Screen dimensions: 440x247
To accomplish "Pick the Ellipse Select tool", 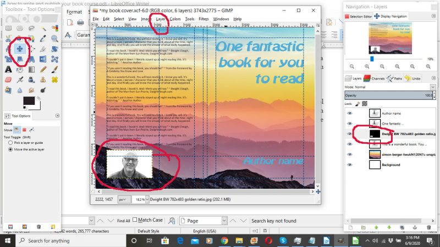I will [x=20, y=28].
